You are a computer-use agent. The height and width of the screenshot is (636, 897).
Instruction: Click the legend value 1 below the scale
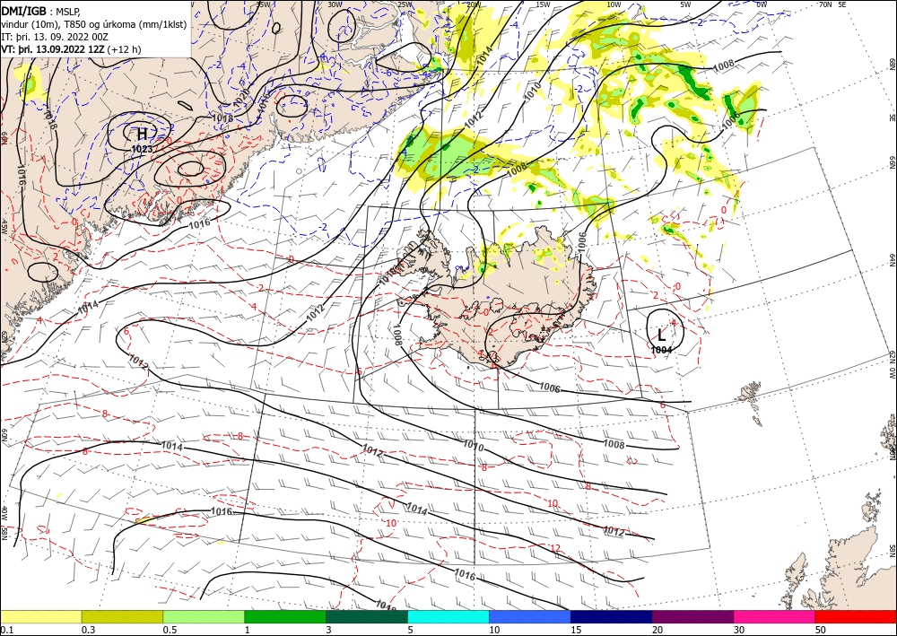coord(248,630)
